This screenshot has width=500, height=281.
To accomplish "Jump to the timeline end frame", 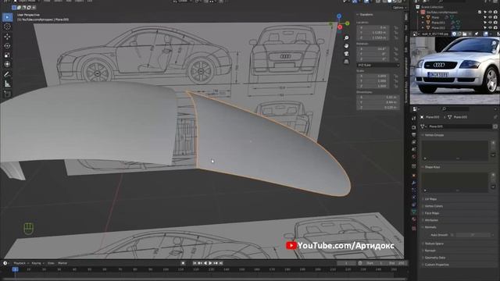I will 220,263.
